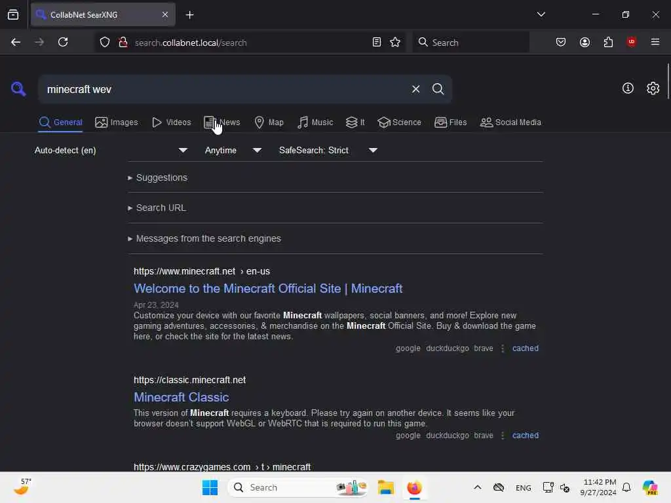Open File Explorer from the taskbar

pos(385,487)
